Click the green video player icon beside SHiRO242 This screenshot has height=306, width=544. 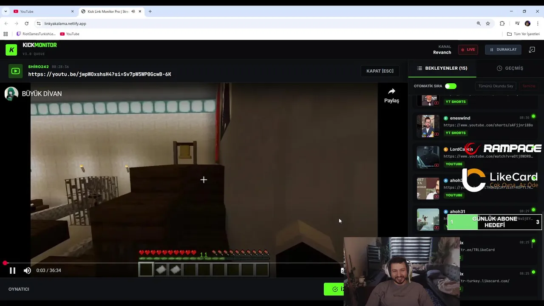click(x=15, y=71)
